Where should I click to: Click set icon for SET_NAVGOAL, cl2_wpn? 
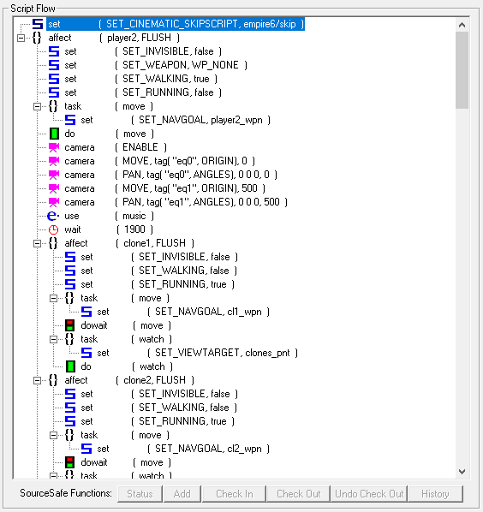(x=86, y=449)
